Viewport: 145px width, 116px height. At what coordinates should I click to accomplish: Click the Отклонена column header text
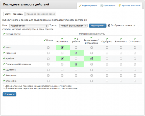[x=135, y=42]
